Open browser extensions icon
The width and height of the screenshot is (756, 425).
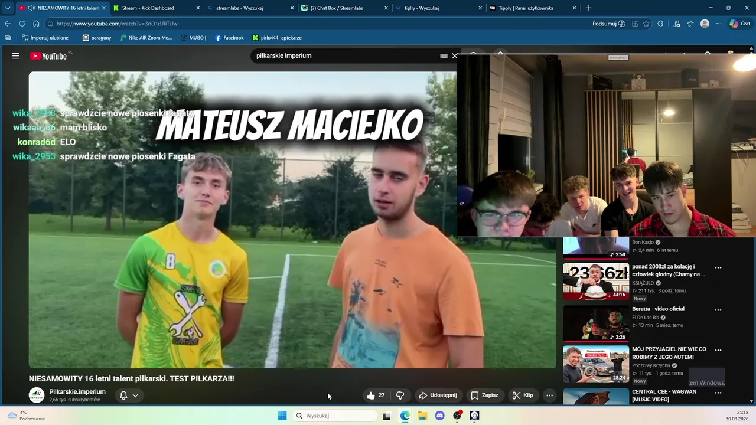coord(660,24)
